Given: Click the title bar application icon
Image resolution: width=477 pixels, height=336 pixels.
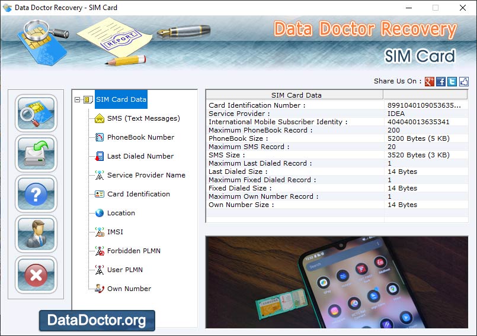Looking at the screenshot, I should pos(7,8).
